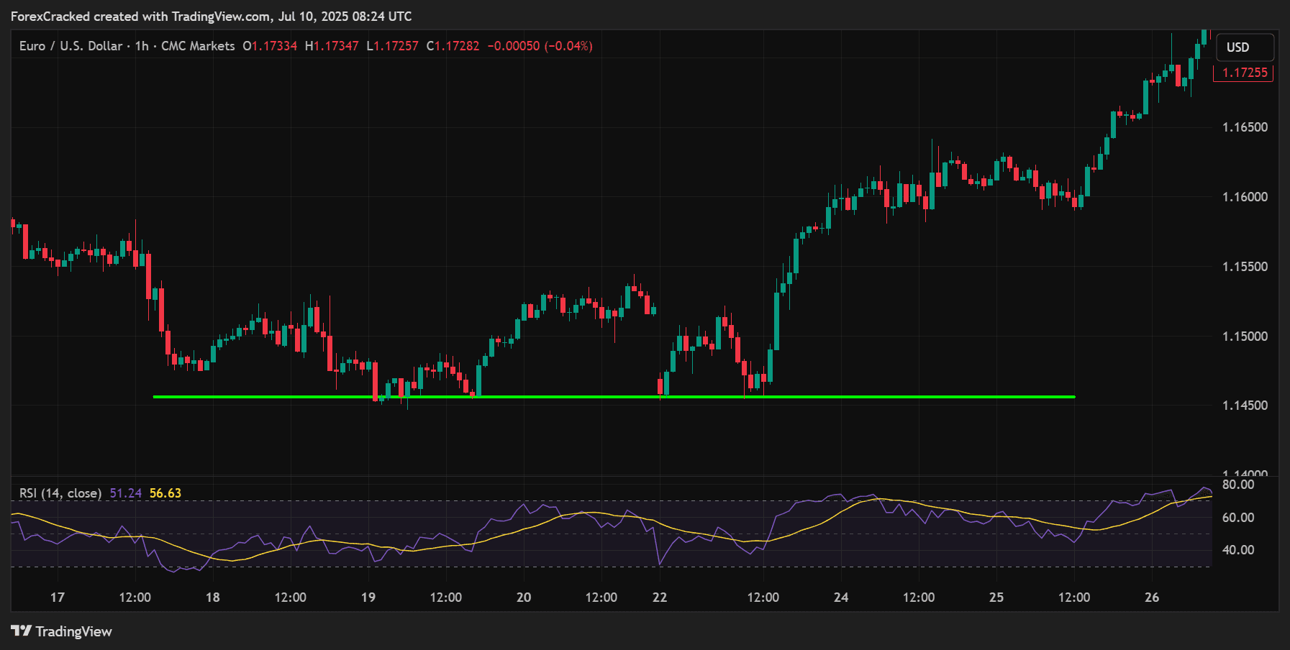Viewport: 1290px width, 650px height.
Task: Click the CMC Markets data source label
Action: [x=198, y=46]
